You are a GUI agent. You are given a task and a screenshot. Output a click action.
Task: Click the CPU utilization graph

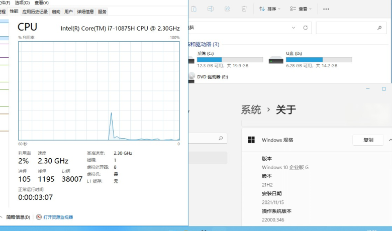(x=99, y=91)
